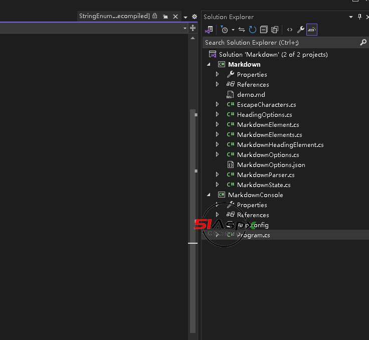Click the View Code icon
The width and height of the screenshot is (369, 340).
point(290,30)
